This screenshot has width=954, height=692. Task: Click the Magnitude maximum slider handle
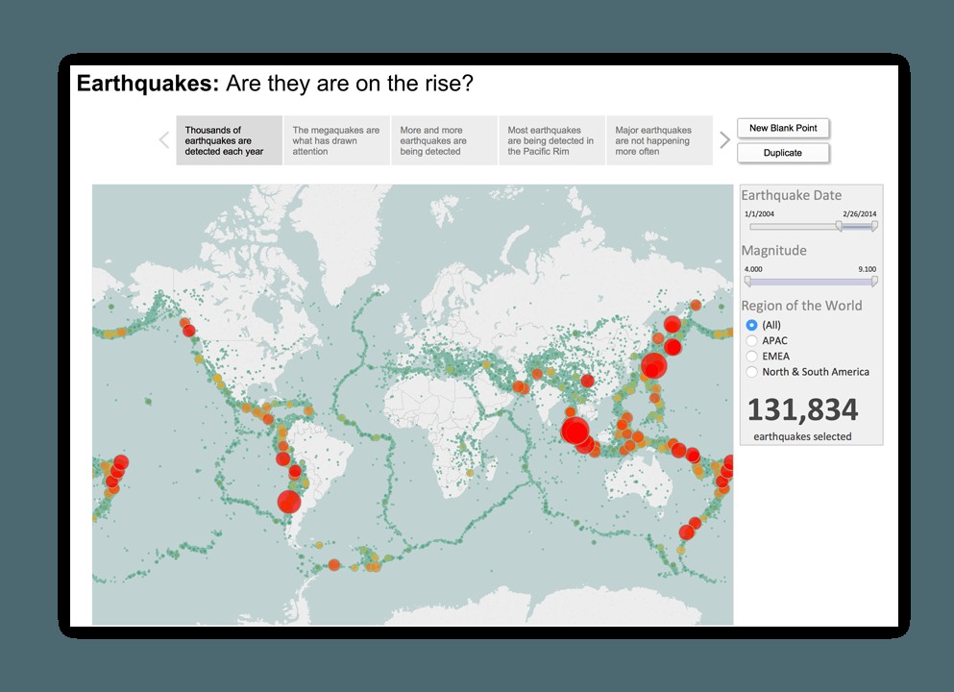point(874,282)
